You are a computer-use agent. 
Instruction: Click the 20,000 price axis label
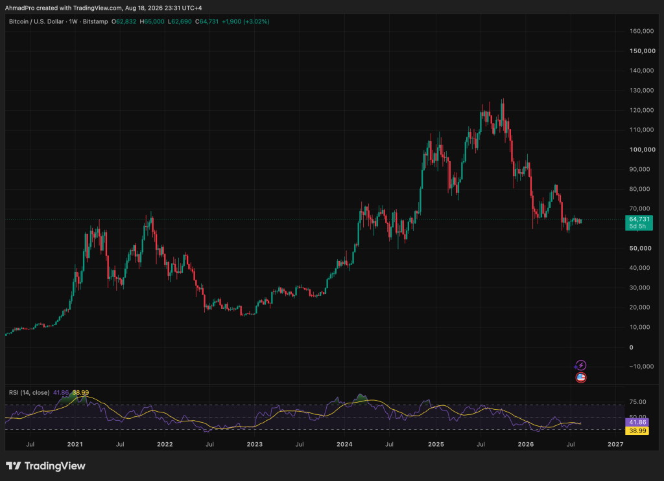[639, 308]
